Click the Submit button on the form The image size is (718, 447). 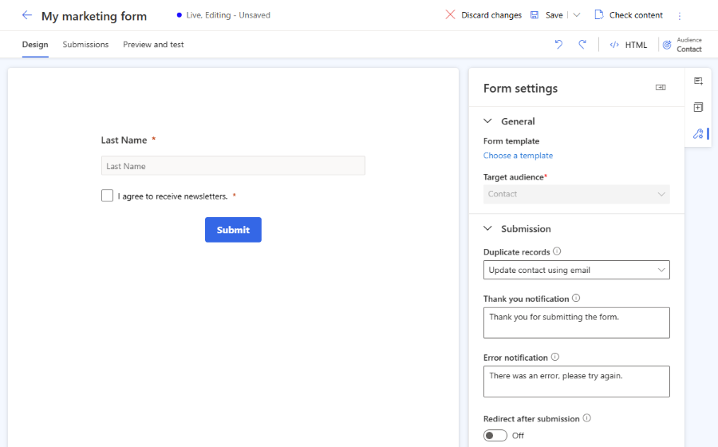pyautogui.click(x=233, y=229)
